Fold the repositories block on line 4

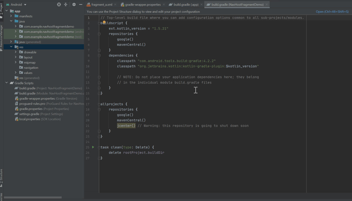pyautogui.click(x=99, y=34)
